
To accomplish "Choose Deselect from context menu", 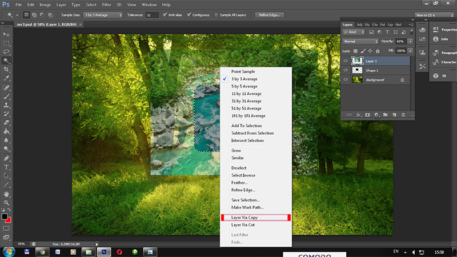I will click(x=256, y=168).
